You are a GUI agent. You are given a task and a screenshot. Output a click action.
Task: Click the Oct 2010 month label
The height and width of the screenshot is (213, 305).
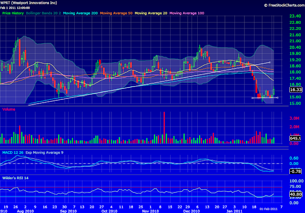click(x=109, y=211)
